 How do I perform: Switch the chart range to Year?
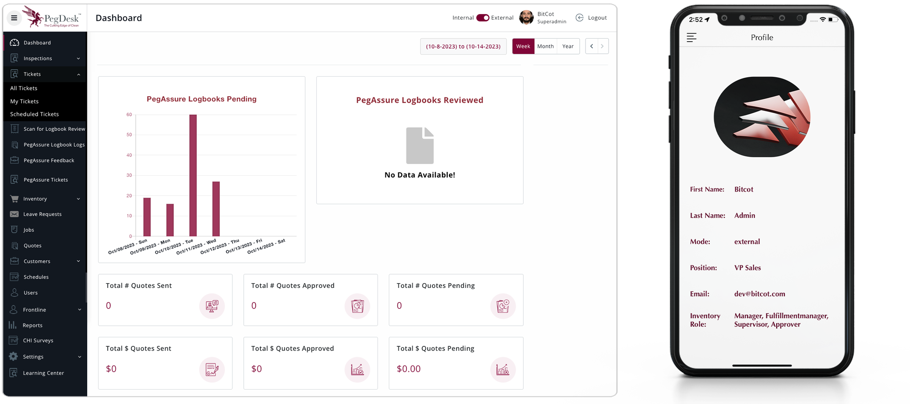568,46
